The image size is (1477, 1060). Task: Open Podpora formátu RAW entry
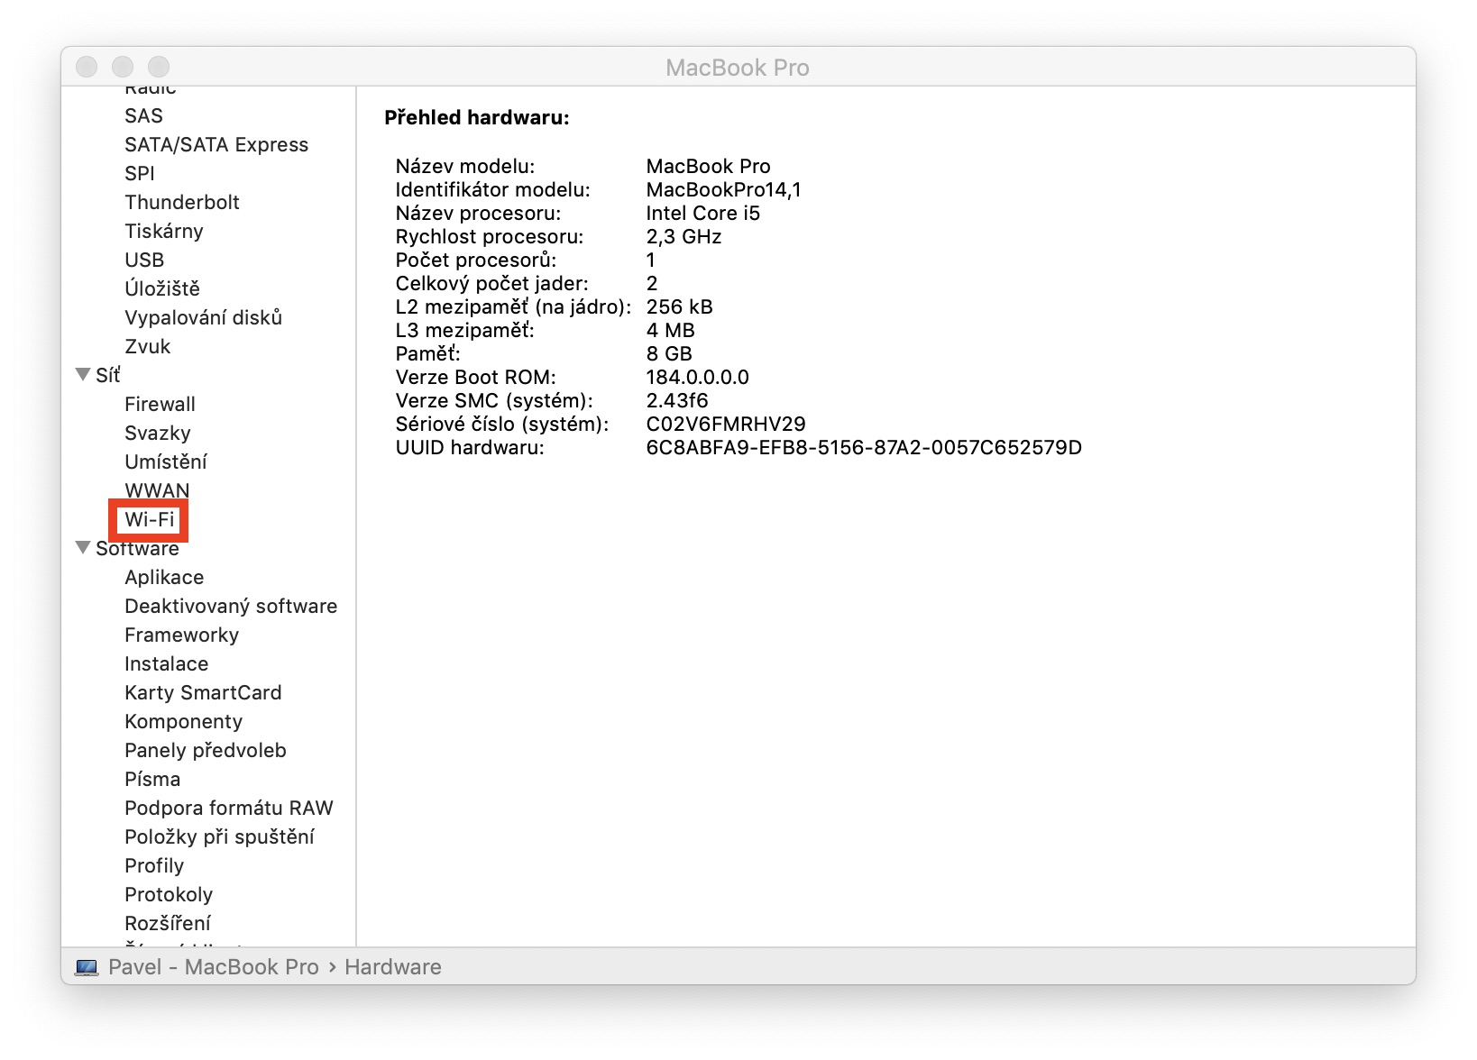[x=229, y=808]
